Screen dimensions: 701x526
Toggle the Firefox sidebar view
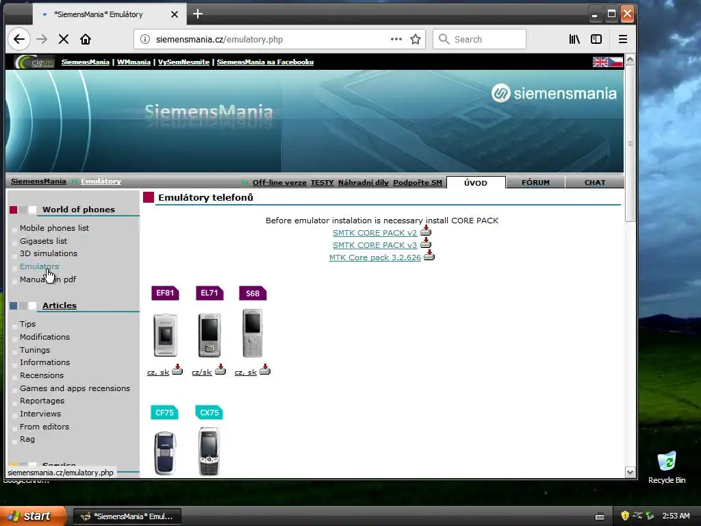596,39
